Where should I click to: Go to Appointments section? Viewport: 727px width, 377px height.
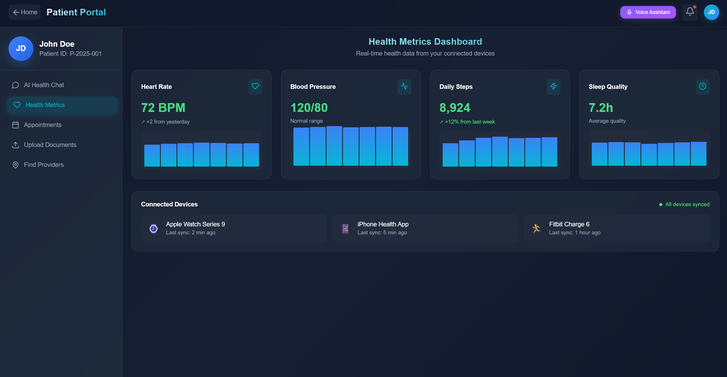tap(42, 125)
